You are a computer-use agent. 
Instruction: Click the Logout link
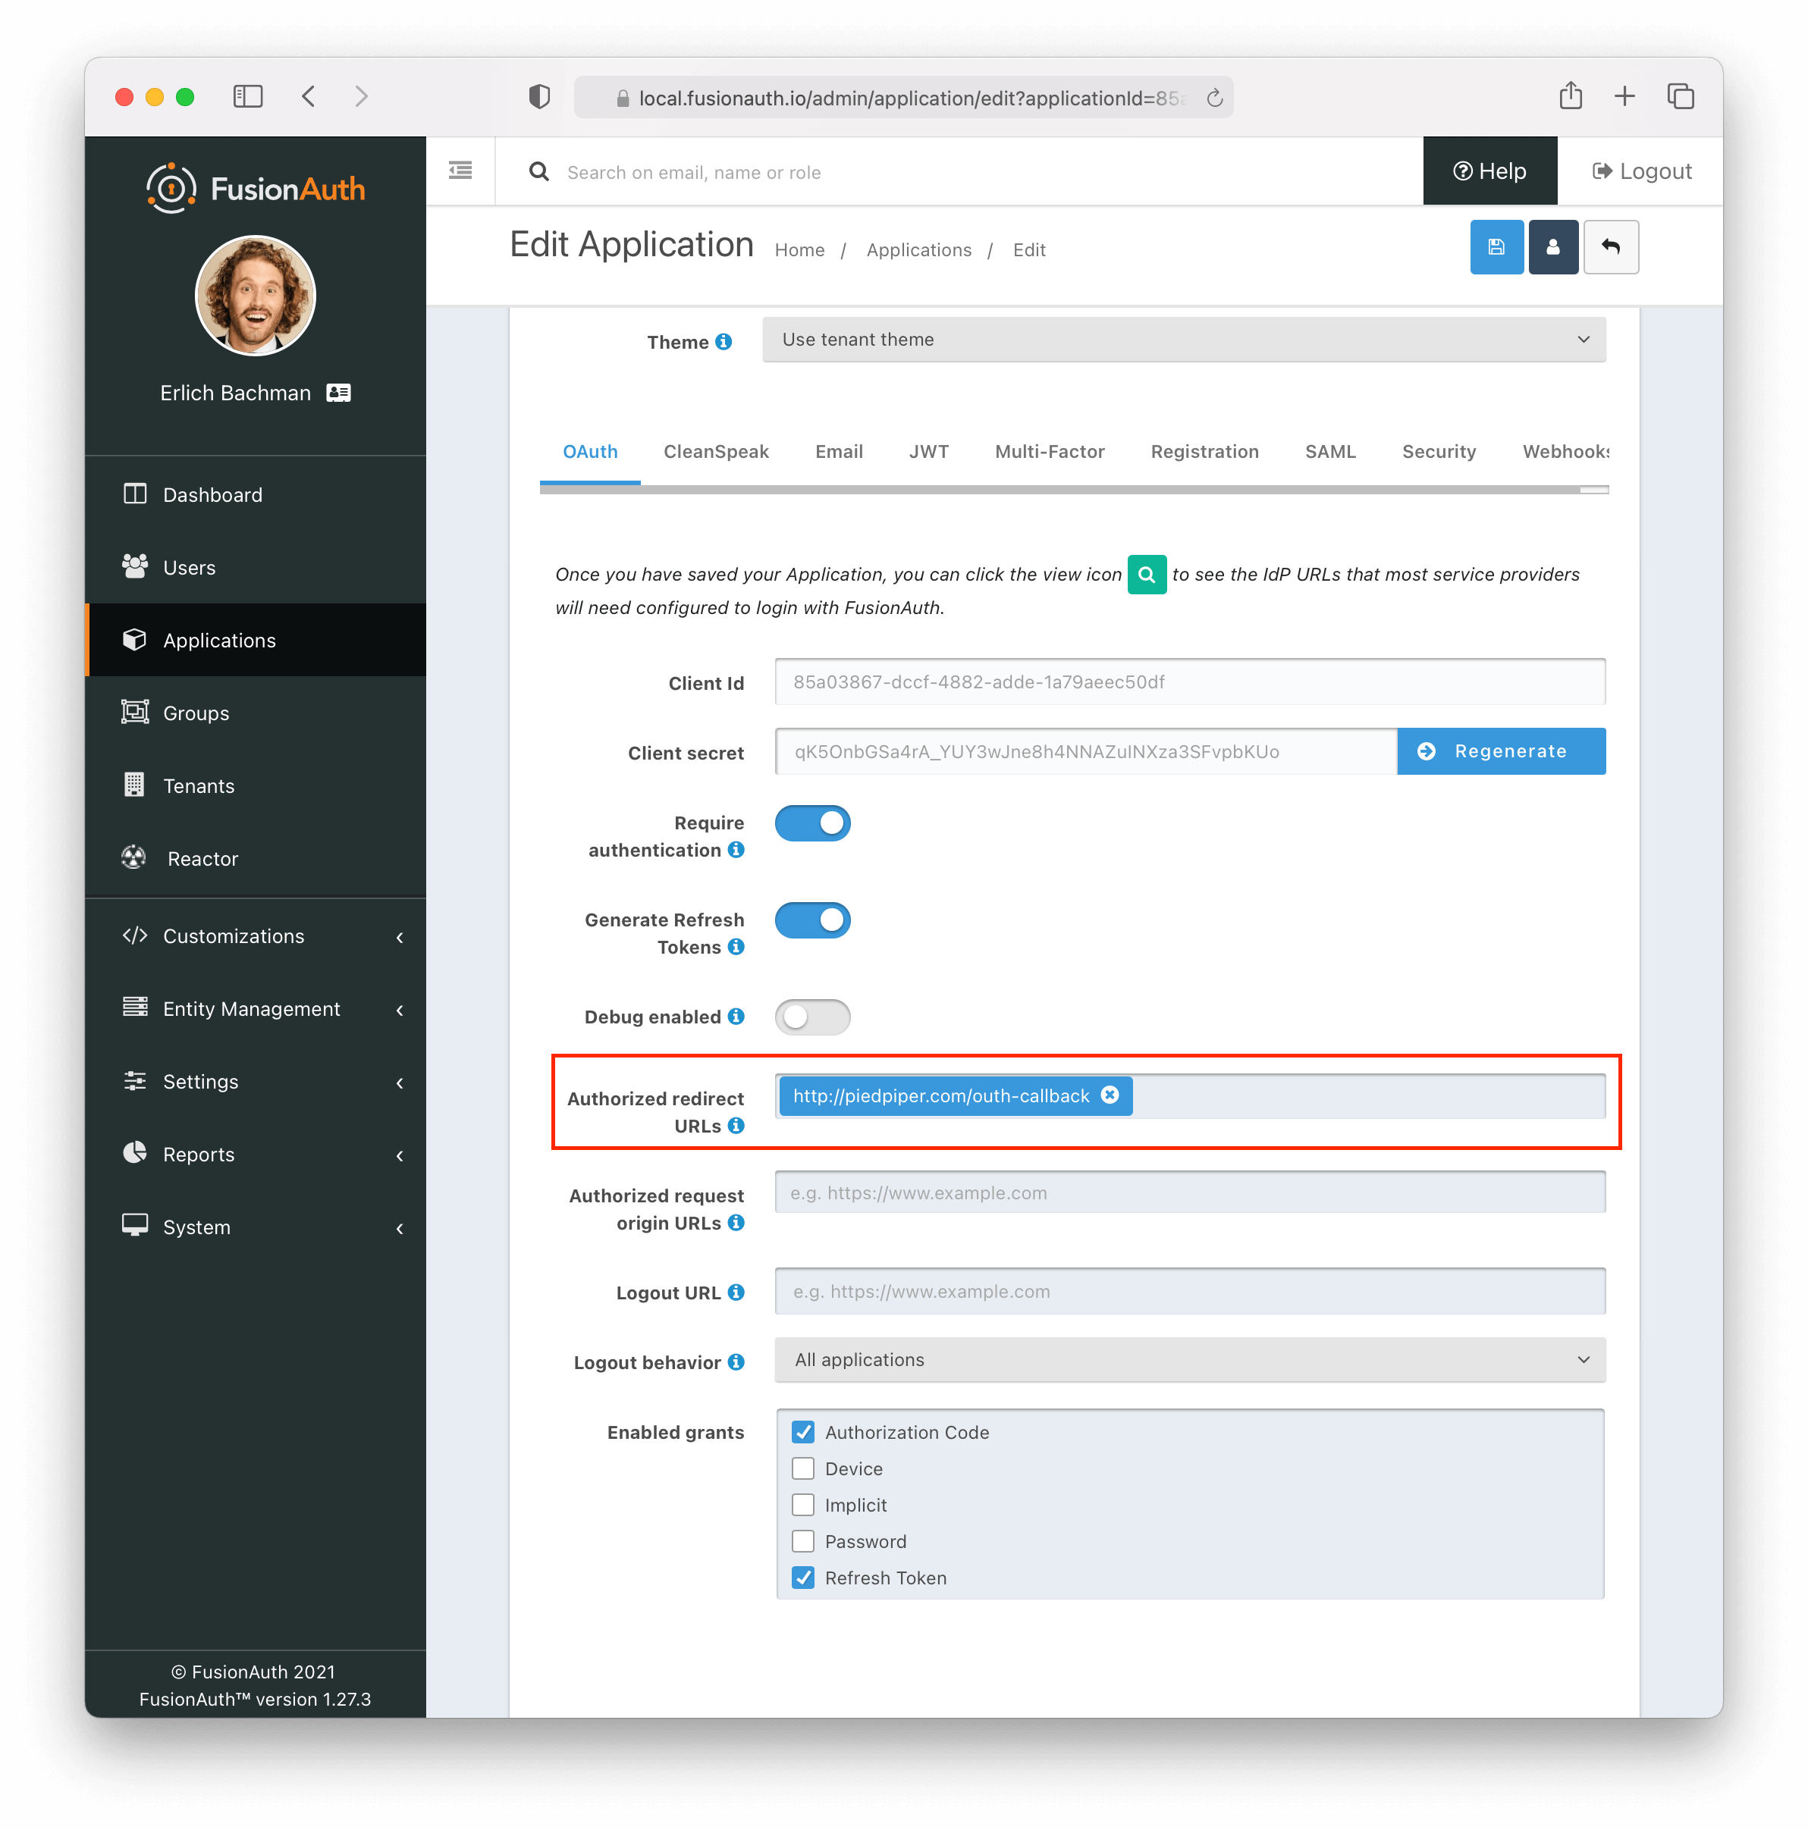click(1641, 171)
